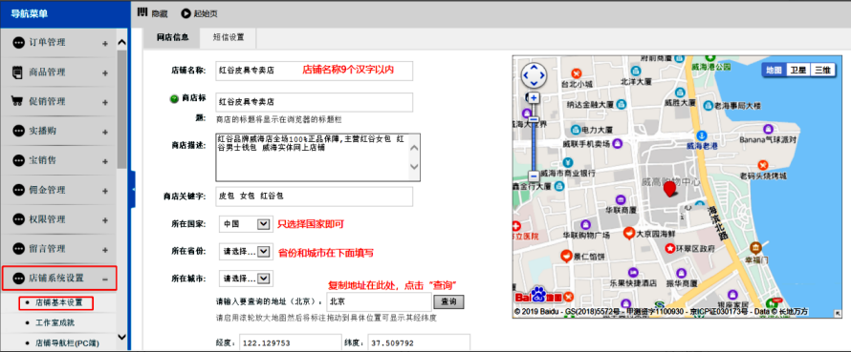The width and height of the screenshot is (851, 352).
Task: Click the 查询 button
Action: (448, 301)
